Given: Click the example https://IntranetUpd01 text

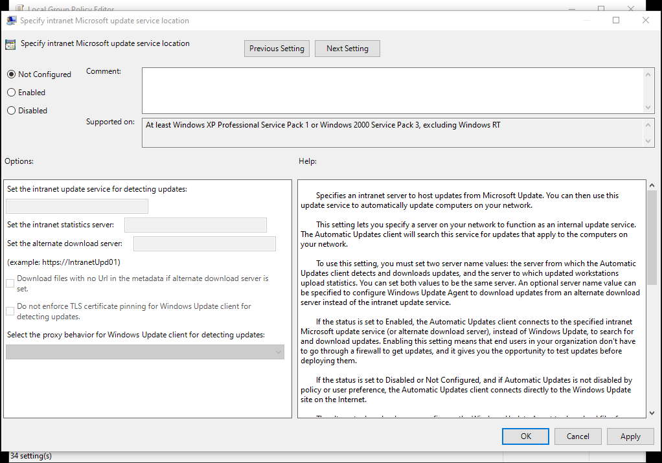Looking at the screenshot, I should coord(63,262).
